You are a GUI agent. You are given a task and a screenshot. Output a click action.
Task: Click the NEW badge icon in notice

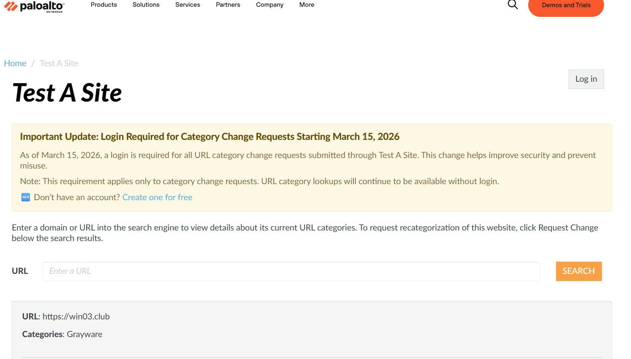[x=26, y=197]
